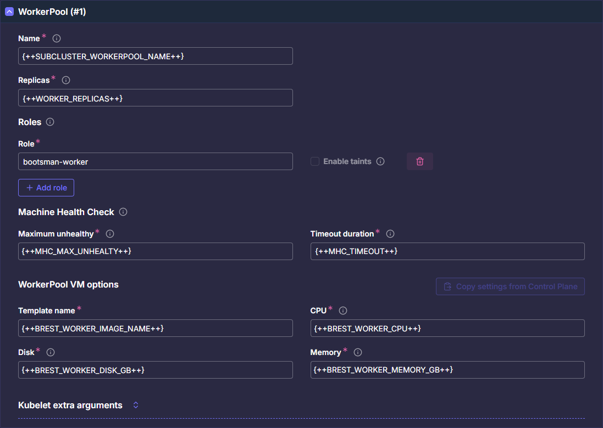Click the Timeout duration input field
This screenshot has width=603, height=428.
click(448, 251)
